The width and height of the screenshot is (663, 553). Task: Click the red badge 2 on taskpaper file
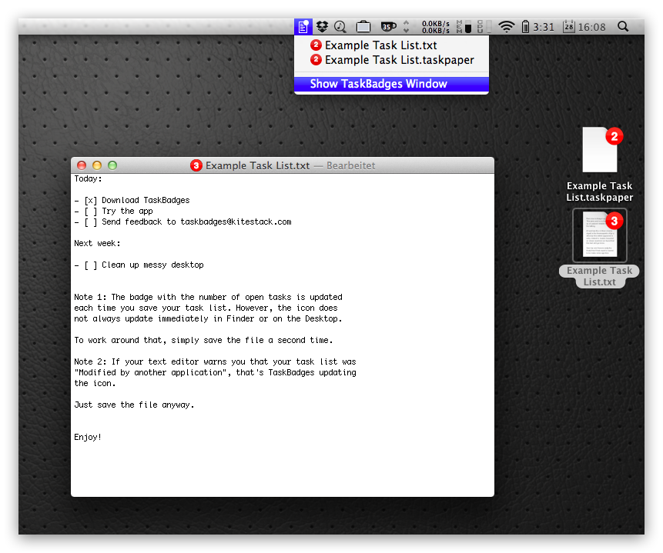tap(614, 136)
